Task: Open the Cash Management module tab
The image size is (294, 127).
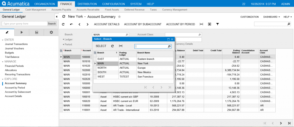Action: [36, 9]
